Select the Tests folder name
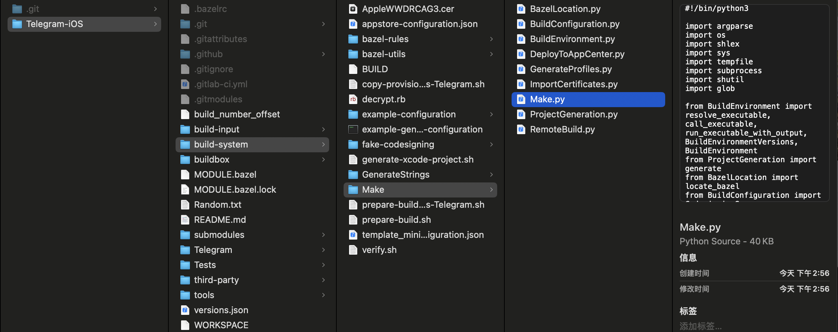The image size is (838, 332). pos(205,265)
